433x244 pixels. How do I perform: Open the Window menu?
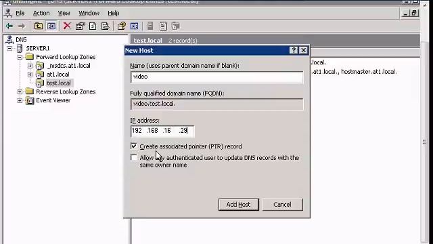pyautogui.click(x=89, y=13)
